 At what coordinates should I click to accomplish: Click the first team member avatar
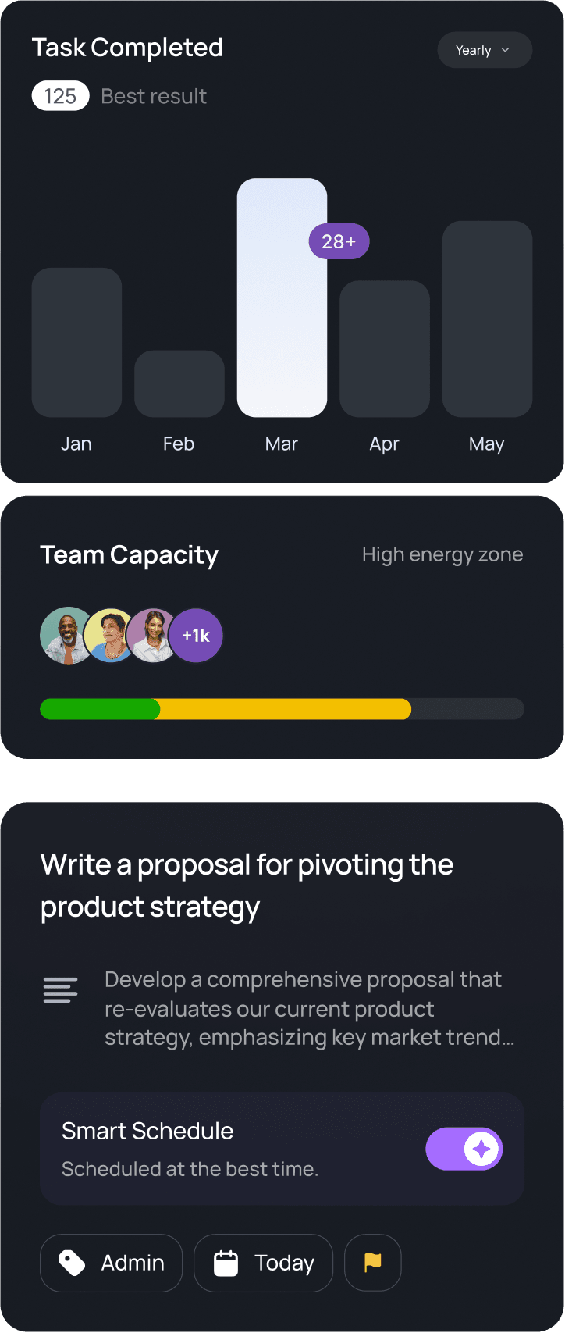(x=66, y=636)
